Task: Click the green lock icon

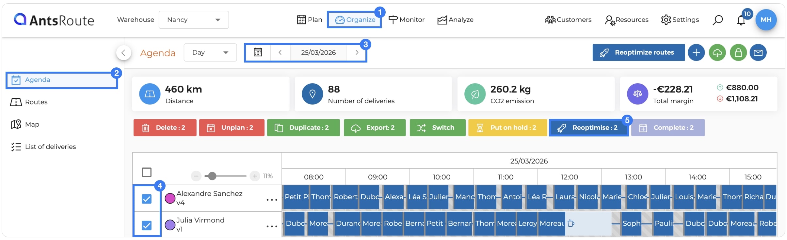Action: click(738, 52)
